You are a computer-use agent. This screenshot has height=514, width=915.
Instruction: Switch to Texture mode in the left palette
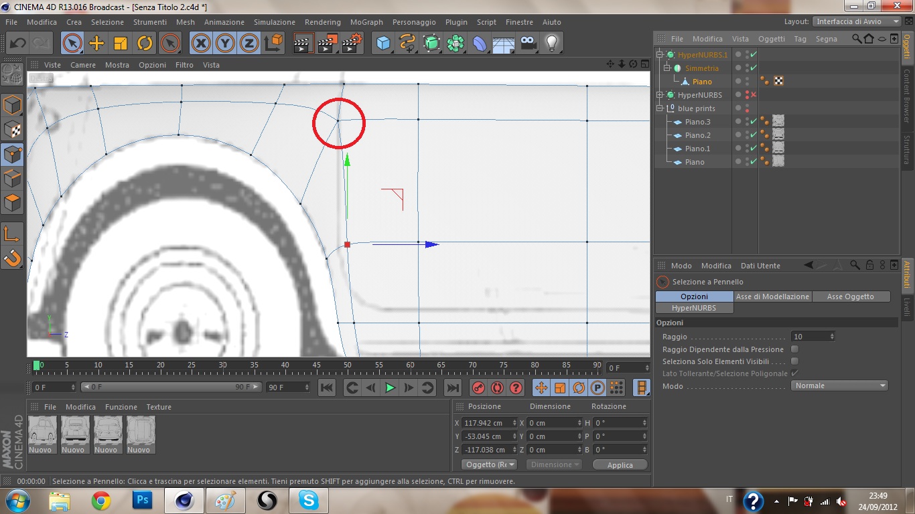coord(13,129)
